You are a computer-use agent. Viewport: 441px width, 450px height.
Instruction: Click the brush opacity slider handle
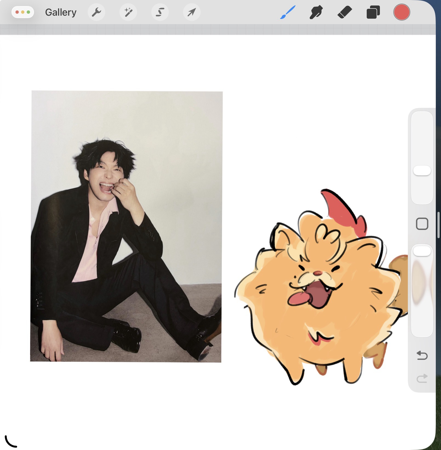(x=422, y=251)
